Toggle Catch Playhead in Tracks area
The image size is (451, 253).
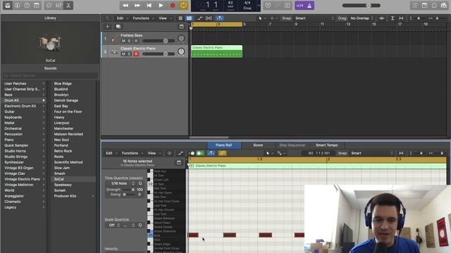pos(220,18)
